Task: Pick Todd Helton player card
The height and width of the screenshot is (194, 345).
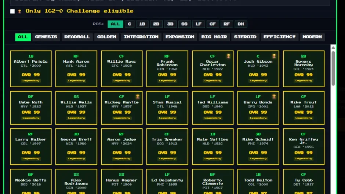Action: pyautogui.click(x=258, y=182)
